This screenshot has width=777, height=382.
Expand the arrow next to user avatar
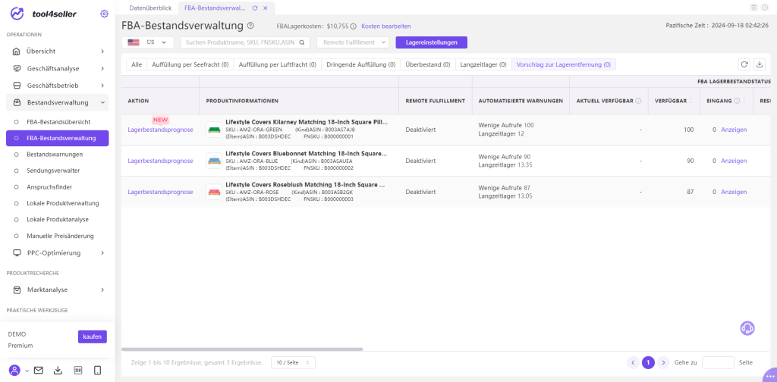[x=27, y=370]
